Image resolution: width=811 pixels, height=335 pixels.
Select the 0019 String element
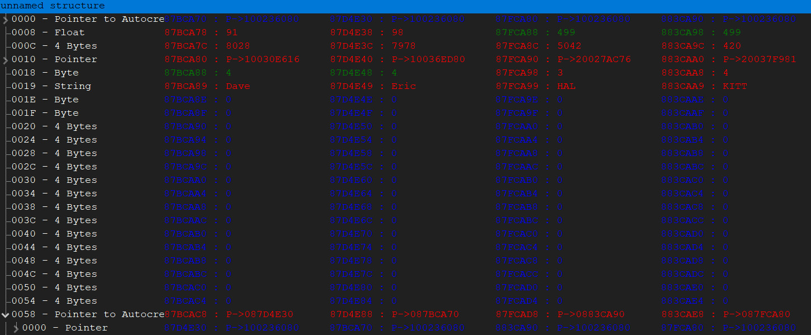click(51, 87)
